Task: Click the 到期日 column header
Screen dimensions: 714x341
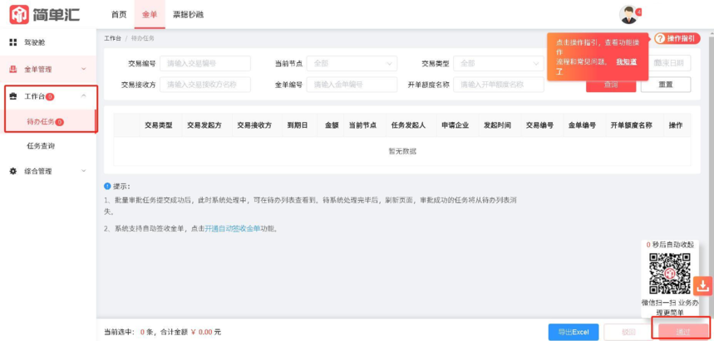Action: point(298,125)
